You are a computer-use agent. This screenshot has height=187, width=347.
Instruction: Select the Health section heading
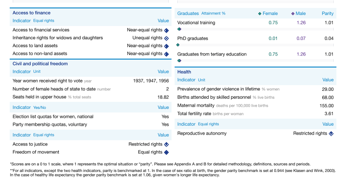[x=184, y=71]
